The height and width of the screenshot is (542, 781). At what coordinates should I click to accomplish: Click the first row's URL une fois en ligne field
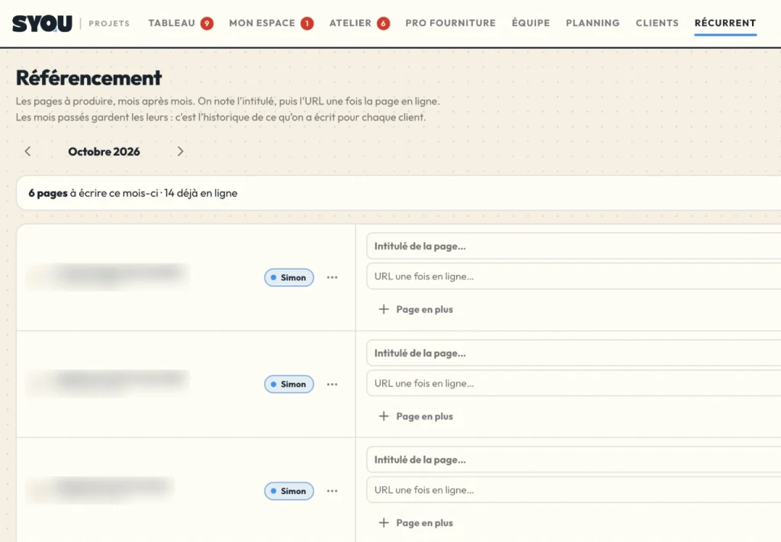(574, 276)
